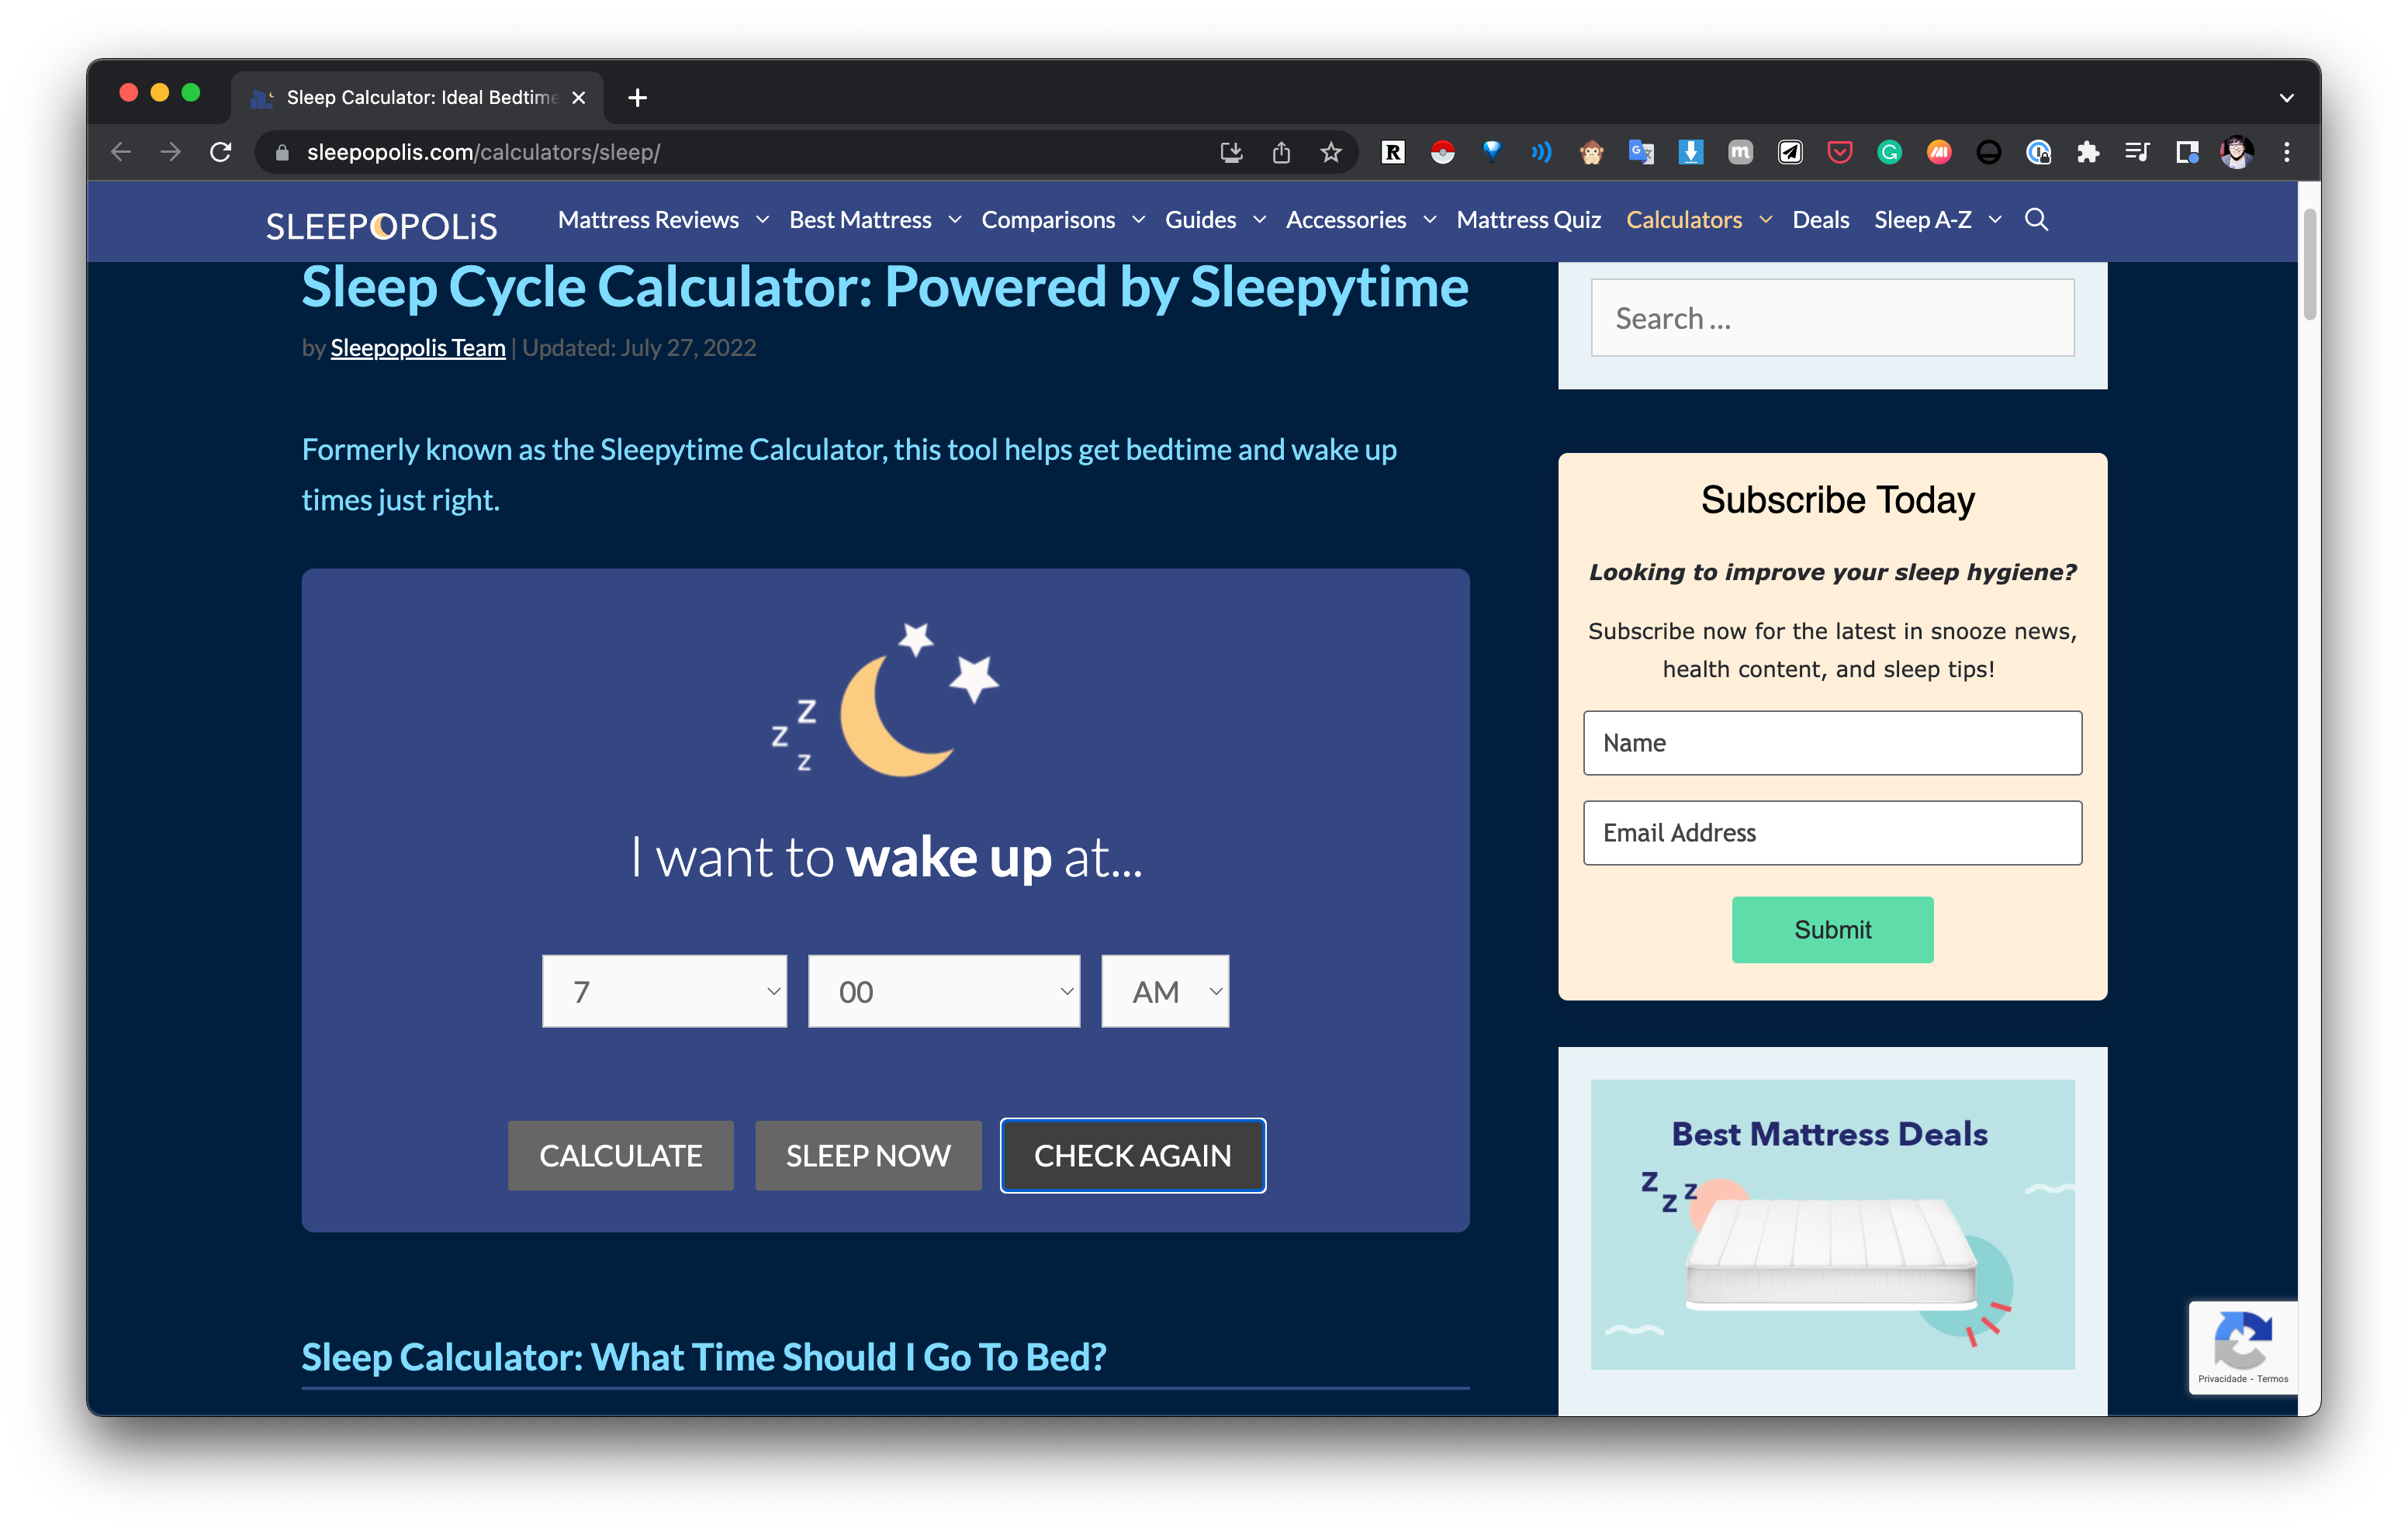The height and width of the screenshot is (1531, 2408).
Task: Open the wake-up hour dropdown
Action: click(664, 991)
